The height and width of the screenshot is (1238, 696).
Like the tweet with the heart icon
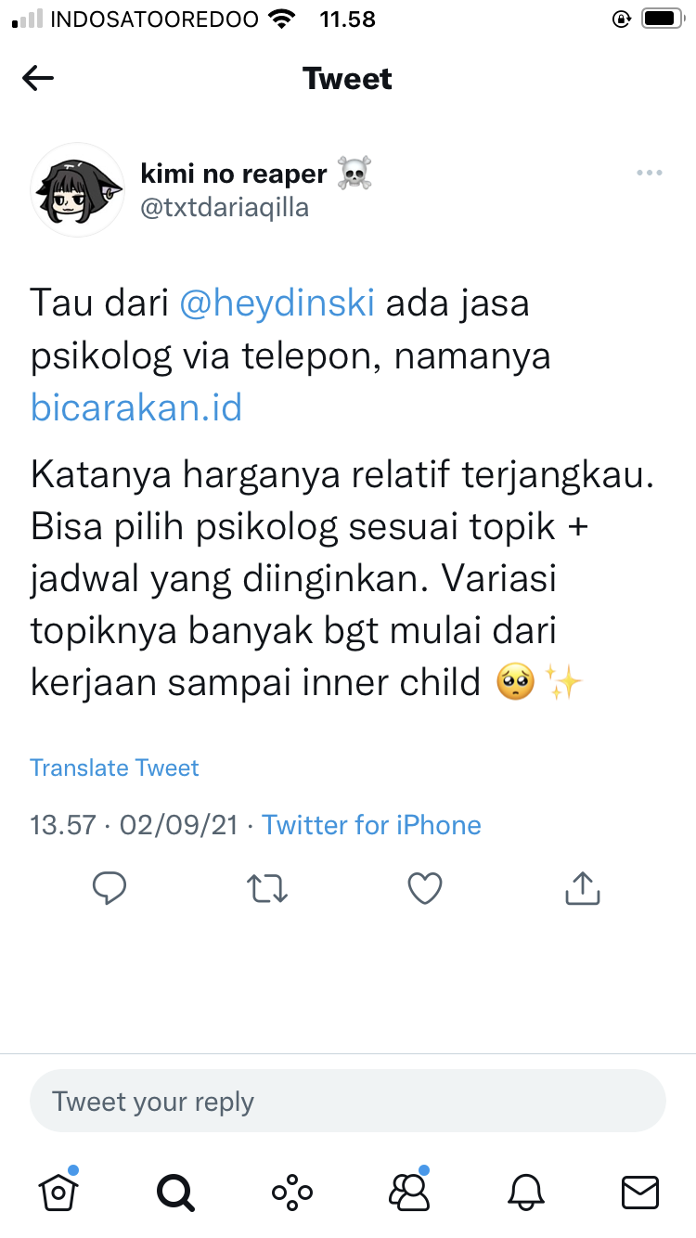tap(425, 889)
